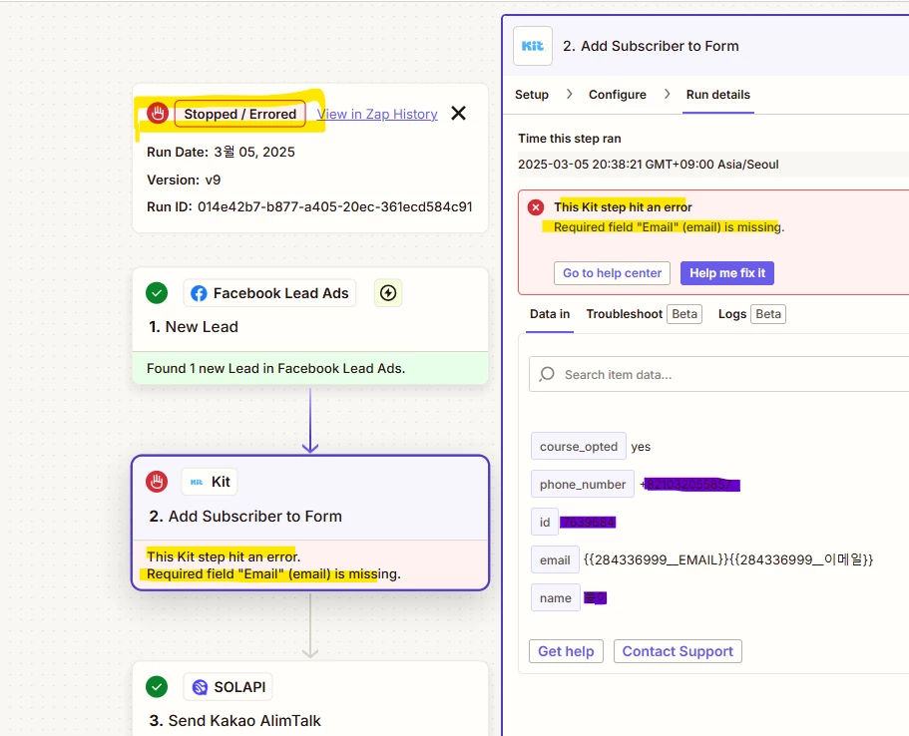Click the SOLAPI app icon

click(200, 687)
